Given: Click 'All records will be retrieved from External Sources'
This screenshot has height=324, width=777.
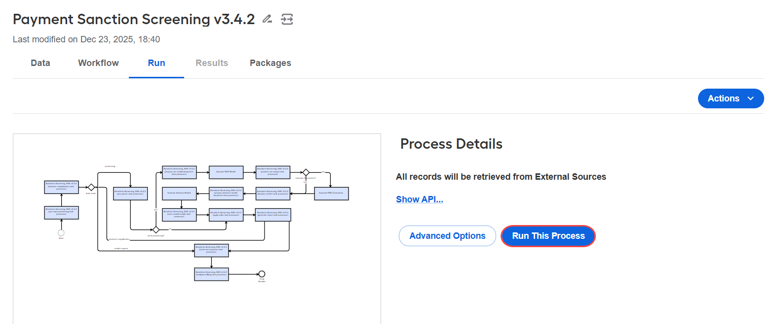Looking at the screenshot, I should (501, 177).
